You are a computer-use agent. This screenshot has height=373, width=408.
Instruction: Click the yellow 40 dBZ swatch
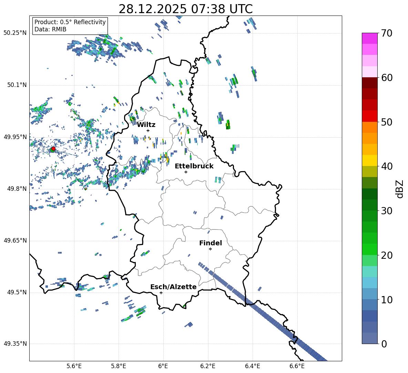[369, 160]
